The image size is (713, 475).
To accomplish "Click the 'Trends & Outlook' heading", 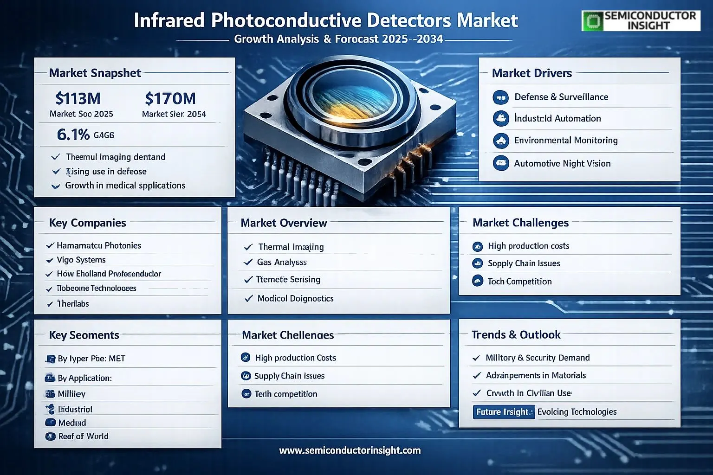I will click(x=516, y=335).
